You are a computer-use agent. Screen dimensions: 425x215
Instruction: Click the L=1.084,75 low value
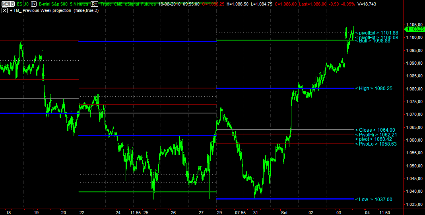pyautogui.click(x=262, y=4)
